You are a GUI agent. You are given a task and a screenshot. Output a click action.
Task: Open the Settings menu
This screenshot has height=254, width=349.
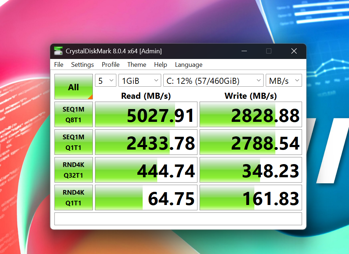pyautogui.click(x=82, y=65)
